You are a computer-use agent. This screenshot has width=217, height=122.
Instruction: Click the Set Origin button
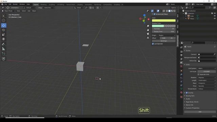click(164, 41)
